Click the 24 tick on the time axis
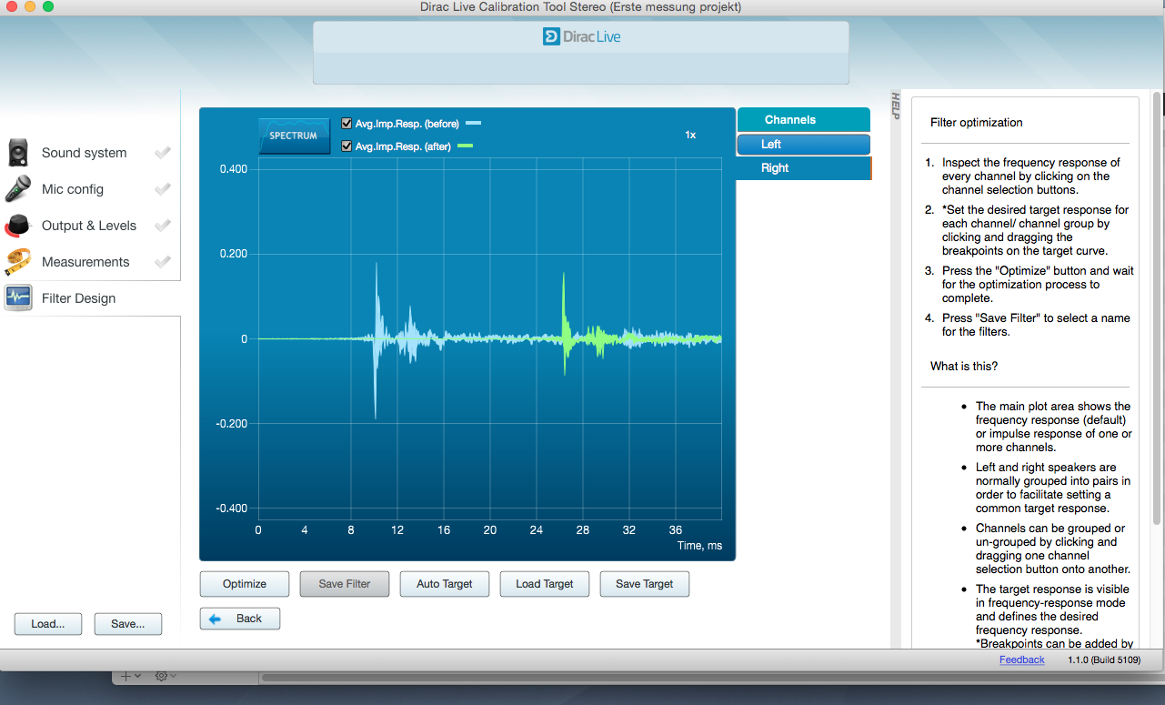 537,530
